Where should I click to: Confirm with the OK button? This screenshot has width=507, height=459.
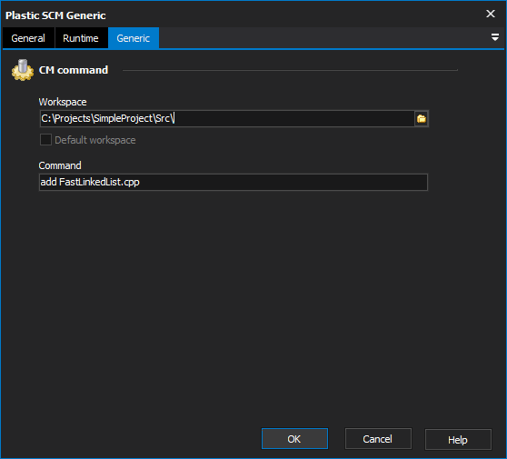(294, 439)
